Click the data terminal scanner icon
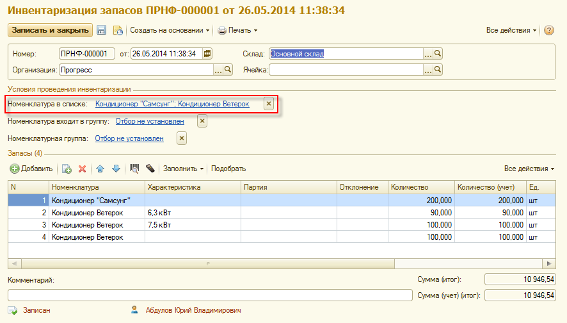 150,169
